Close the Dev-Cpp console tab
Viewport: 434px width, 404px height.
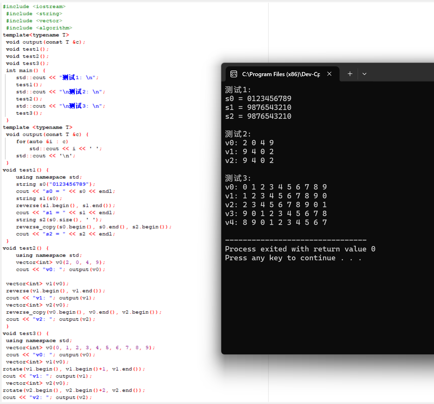coord(329,74)
